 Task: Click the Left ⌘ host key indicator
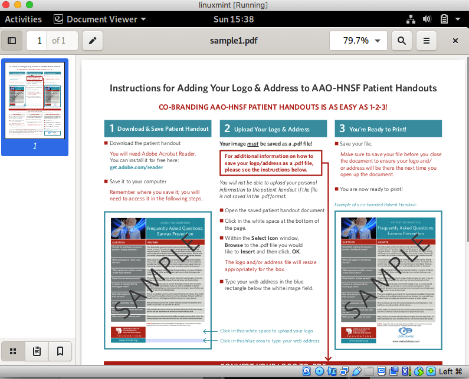[451, 371]
